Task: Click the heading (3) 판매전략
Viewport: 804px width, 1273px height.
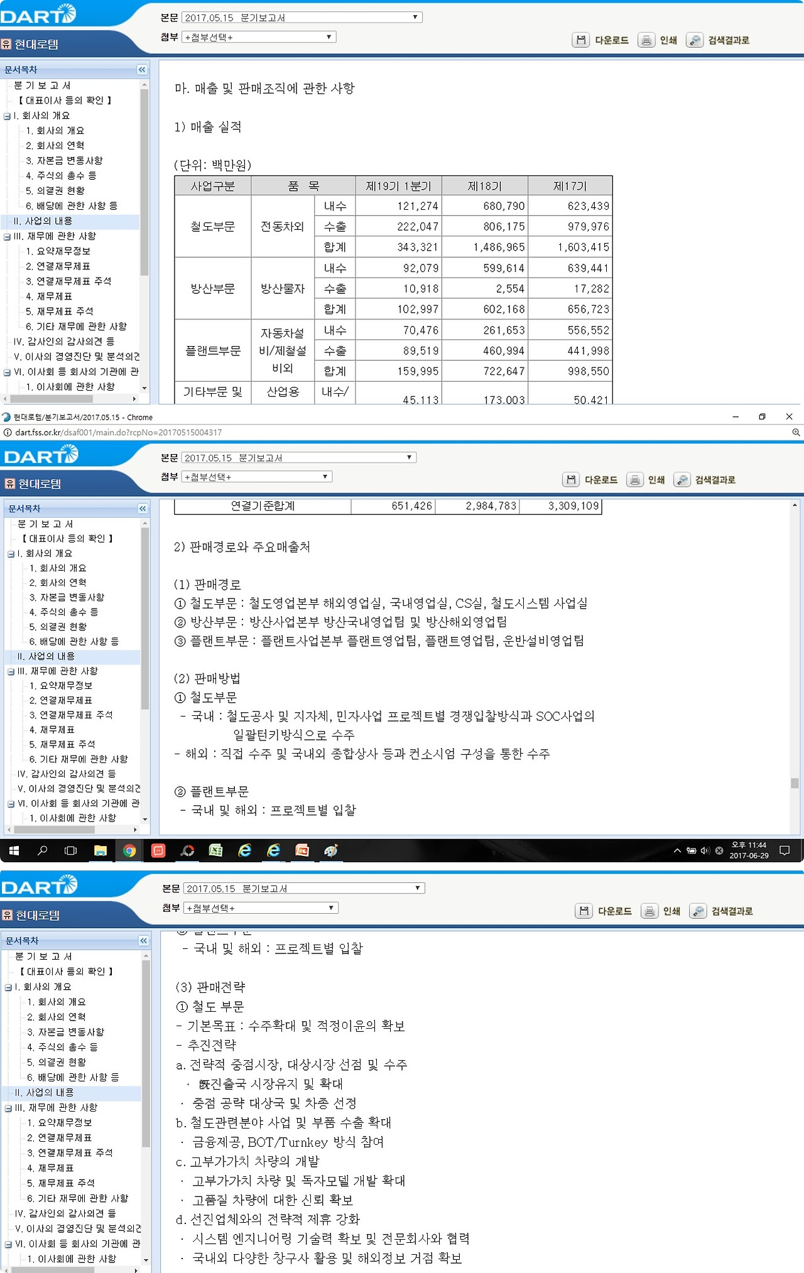Action: (x=210, y=987)
